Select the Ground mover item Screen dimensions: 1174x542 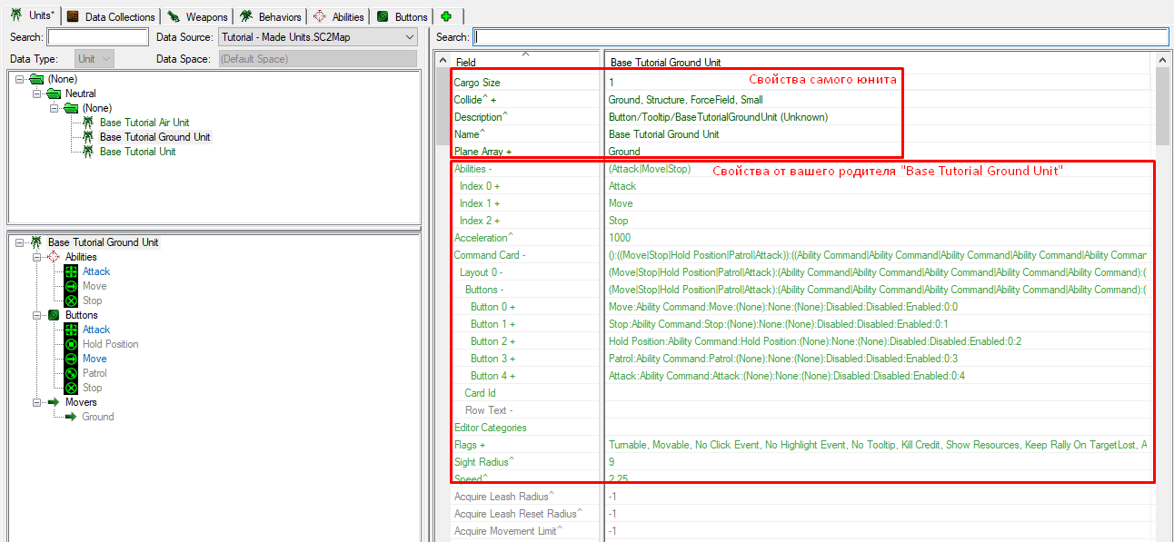(98, 417)
